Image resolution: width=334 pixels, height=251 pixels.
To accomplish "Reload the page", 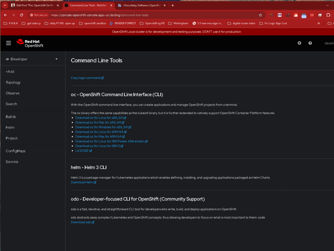I will tap(22, 15).
